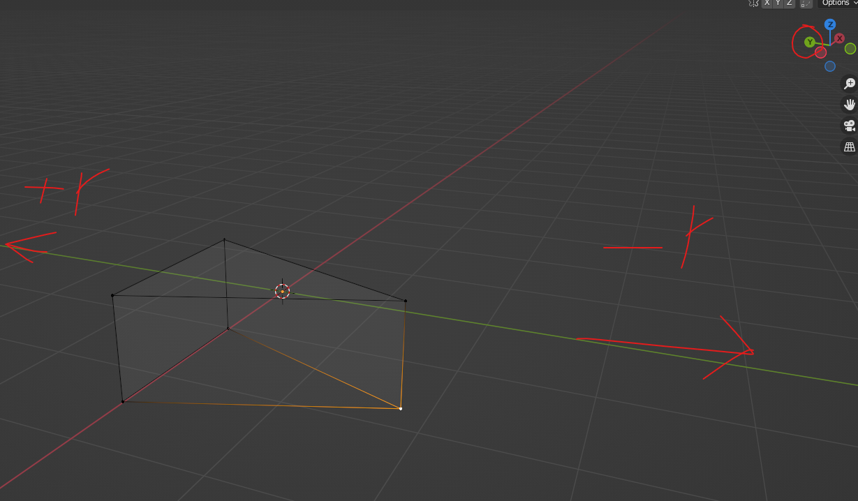Open the Options dropdown
This screenshot has width=858, height=501.
pyautogui.click(x=837, y=3)
